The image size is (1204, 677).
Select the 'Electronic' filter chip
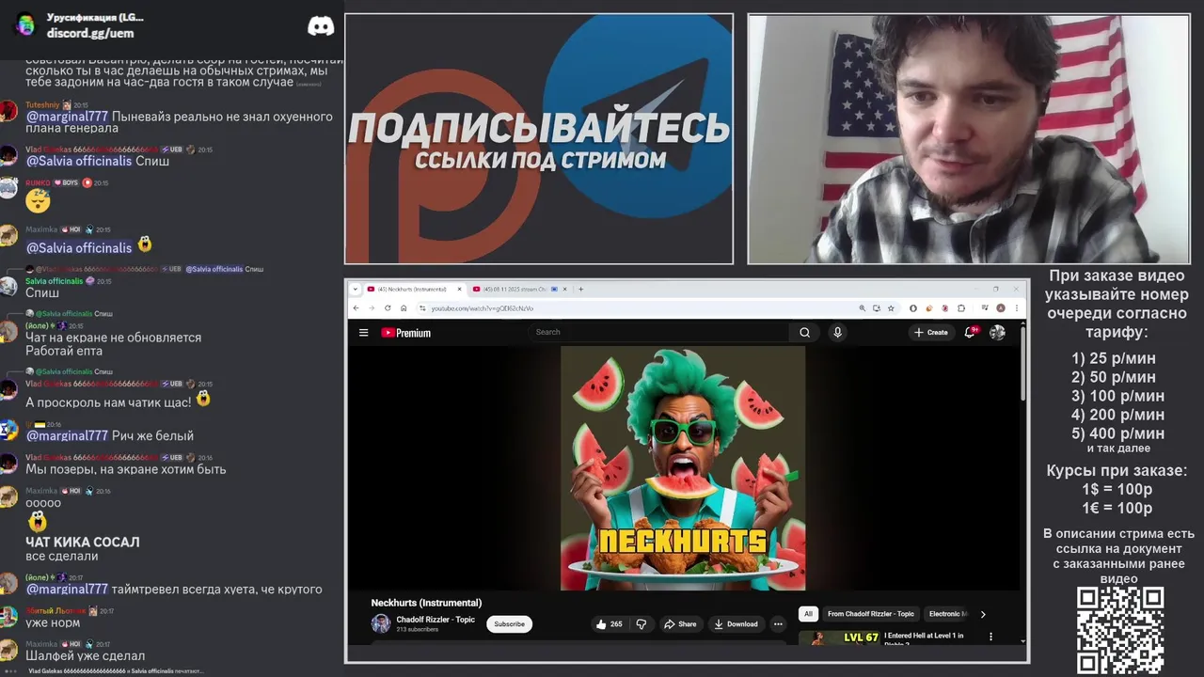pyautogui.click(x=946, y=614)
